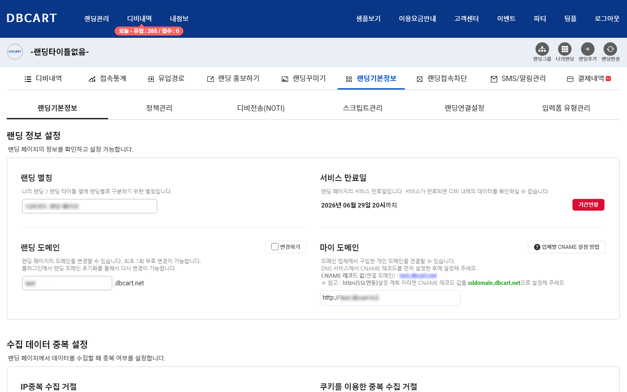Open 업체별 CNAME 설정 방법 help
The image size is (627, 392).
click(567, 247)
